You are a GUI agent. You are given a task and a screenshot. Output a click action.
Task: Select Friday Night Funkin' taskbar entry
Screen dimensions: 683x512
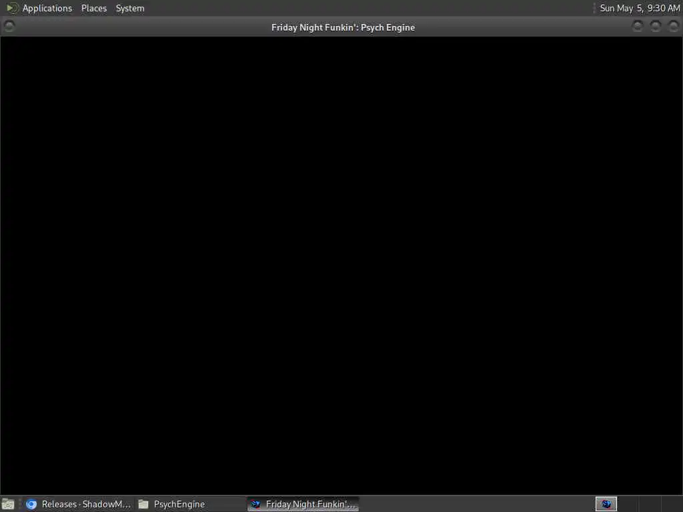(303, 504)
